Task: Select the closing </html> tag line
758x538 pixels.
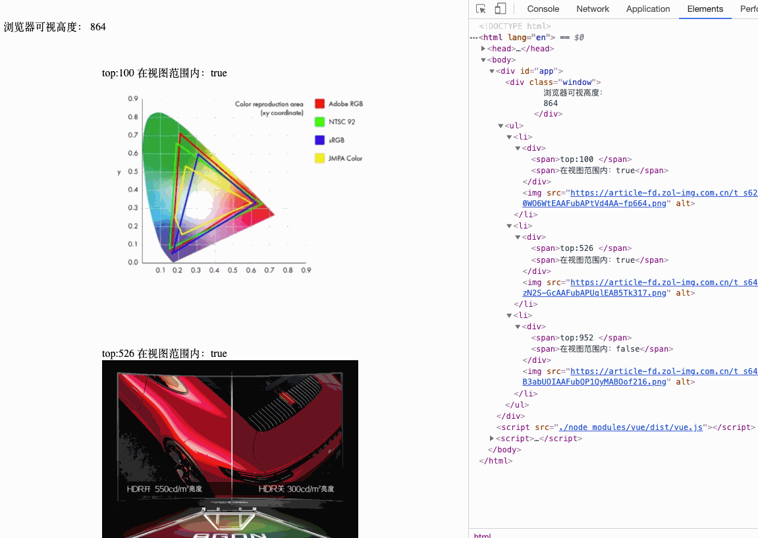Action: [495, 461]
